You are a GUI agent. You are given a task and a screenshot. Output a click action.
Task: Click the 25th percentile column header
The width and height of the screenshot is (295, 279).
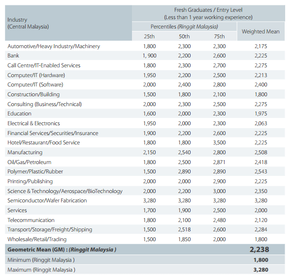(149, 36)
